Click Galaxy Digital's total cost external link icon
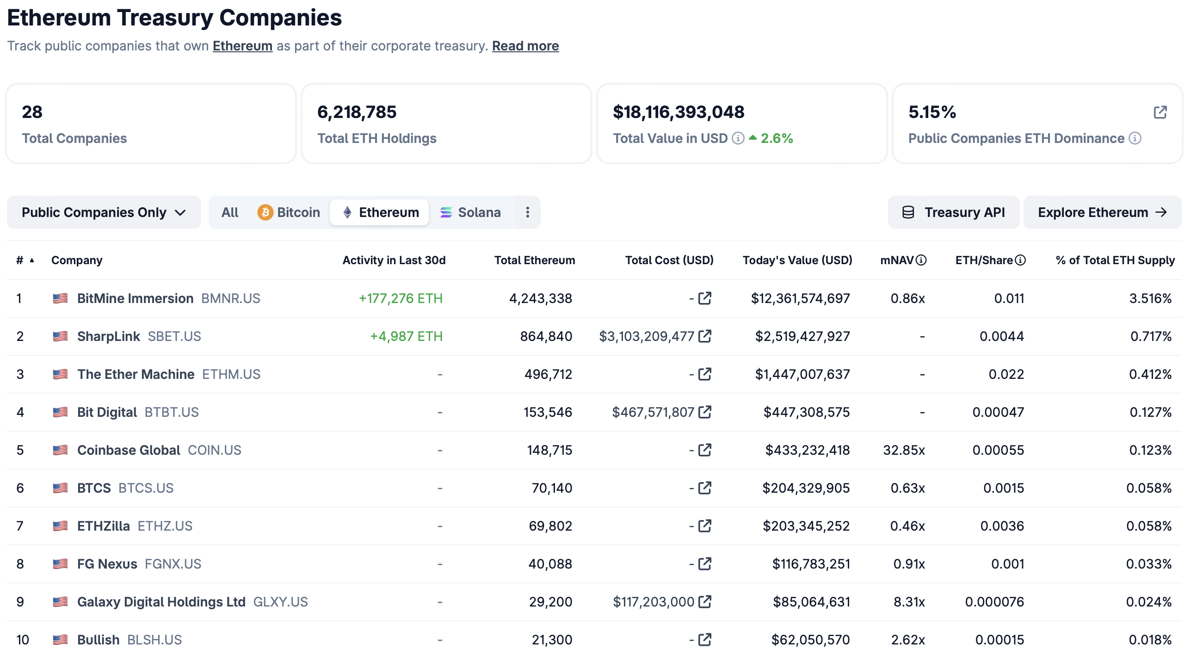This screenshot has height=656, width=1197. pos(705,601)
